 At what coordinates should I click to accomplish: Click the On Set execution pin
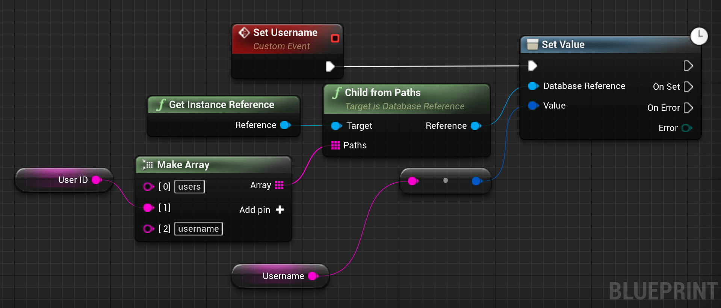point(688,87)
